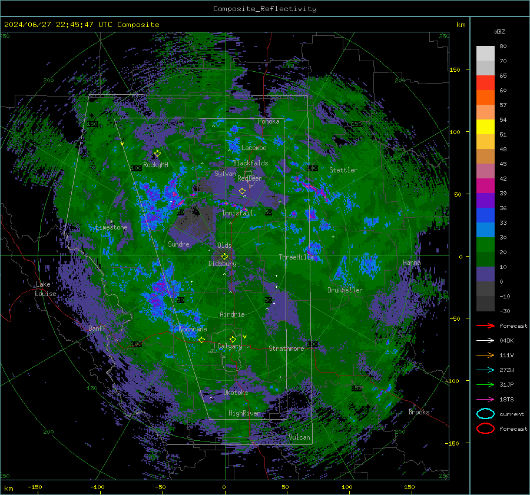Click the Innisfail city label
The height and width of the screenshot is (495, 530).
(237, 213)
